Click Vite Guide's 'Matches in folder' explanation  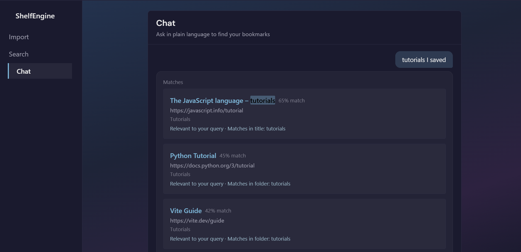[259, 239]
